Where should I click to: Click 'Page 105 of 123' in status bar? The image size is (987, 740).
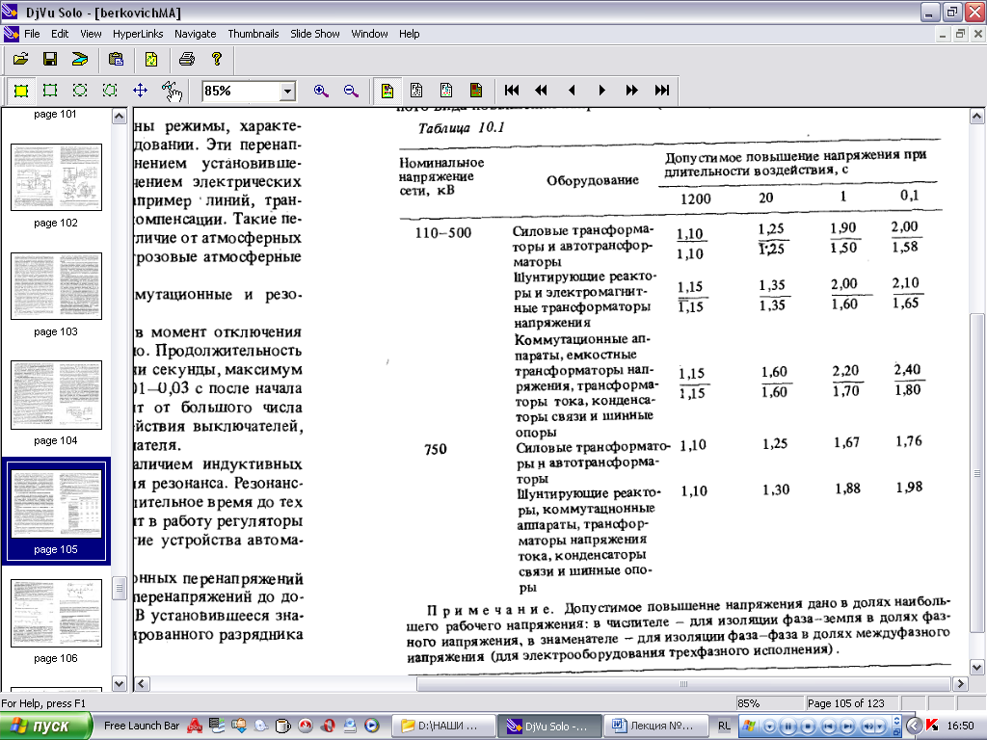tap(845, 703)
